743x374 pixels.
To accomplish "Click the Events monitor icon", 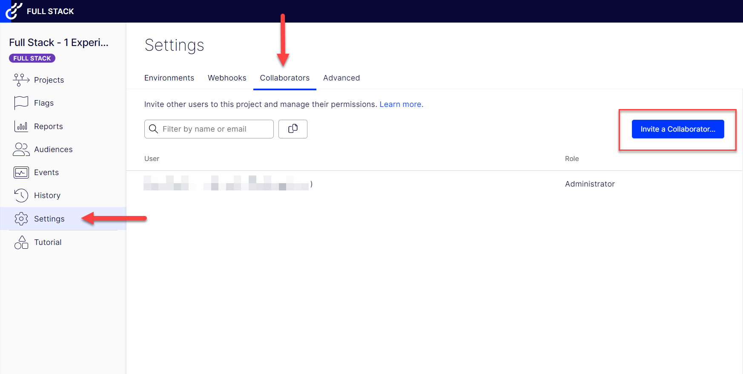I will click(21, 173).
